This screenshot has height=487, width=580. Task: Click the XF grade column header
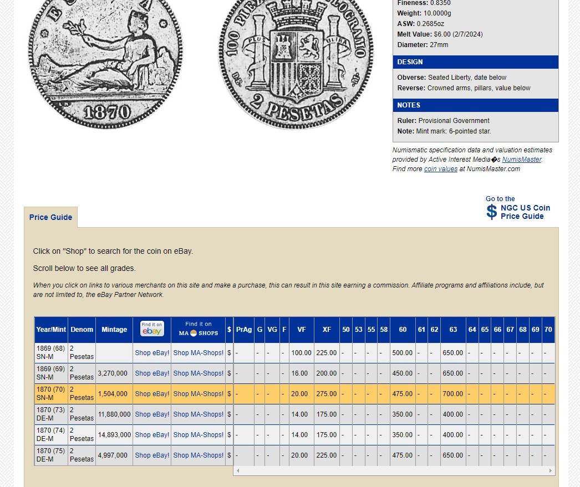click(327, 330)
